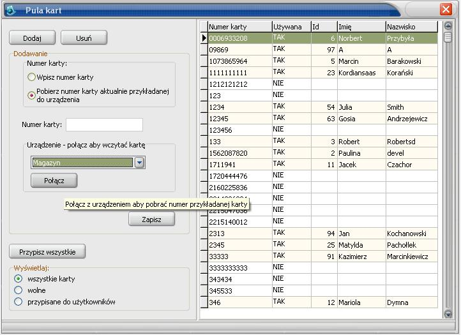The width and height of the screenshot is (461, 335).
Task: Click the name Mariola in the list
Action: (x=349, y=302)
